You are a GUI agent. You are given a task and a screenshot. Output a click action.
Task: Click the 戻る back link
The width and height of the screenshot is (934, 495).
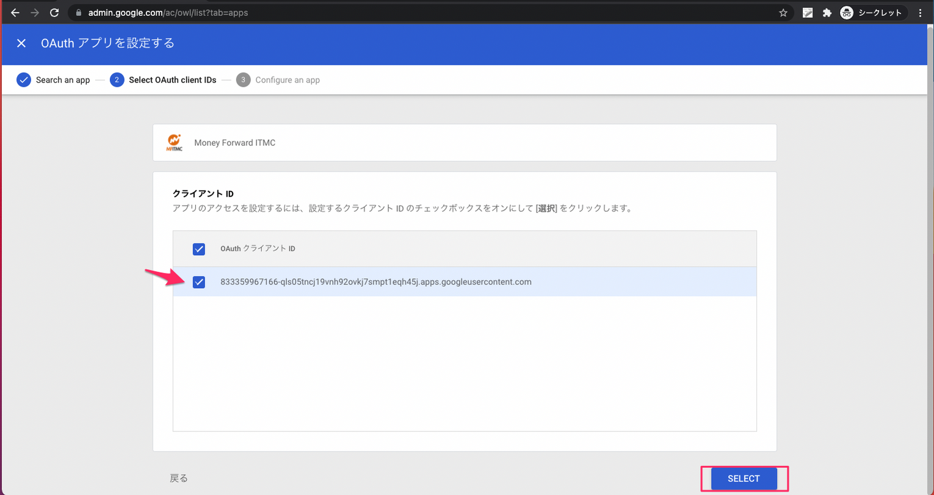(x=179, y=479)
